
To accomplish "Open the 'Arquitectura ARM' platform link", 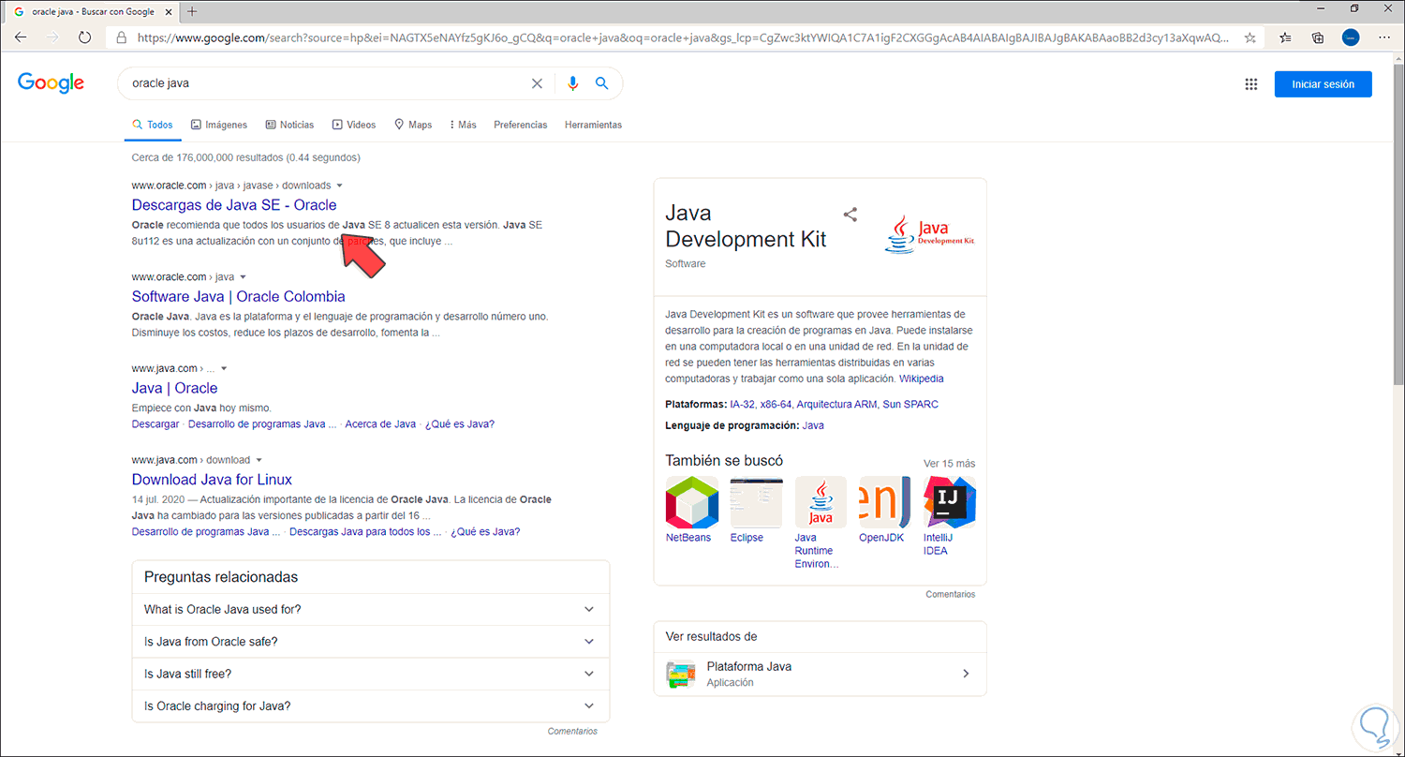I will pyautogui.click(x=836, y=405).
